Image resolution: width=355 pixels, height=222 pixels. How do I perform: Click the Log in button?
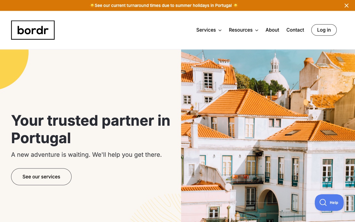(324, 30)
